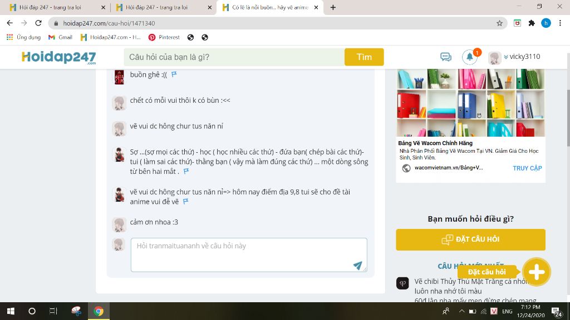Close the first Hỏi đáp 247 tab
The width and height of the screenshot is (570, 320).
103,7
